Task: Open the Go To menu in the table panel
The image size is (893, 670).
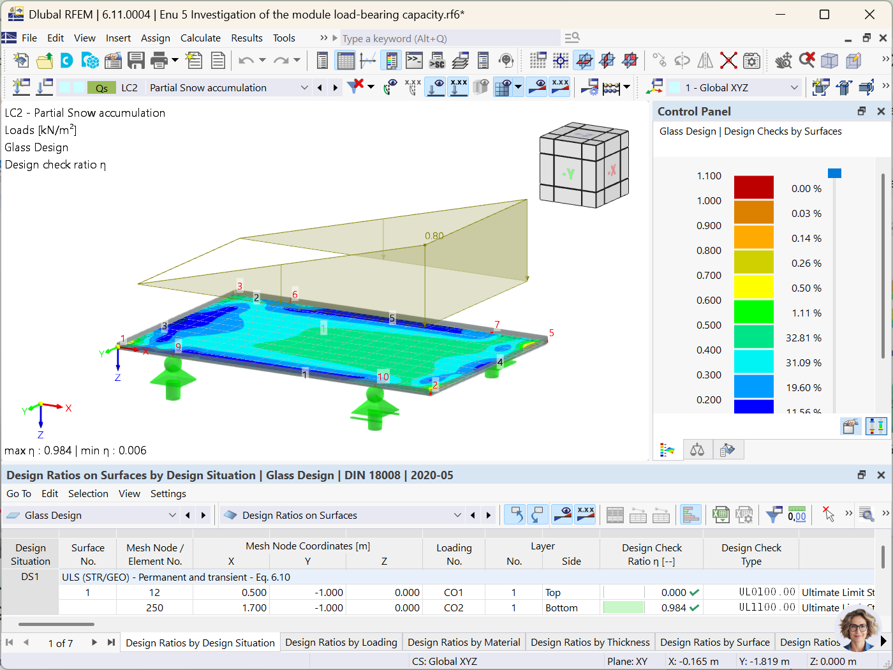Action: (x=18, y=493)
